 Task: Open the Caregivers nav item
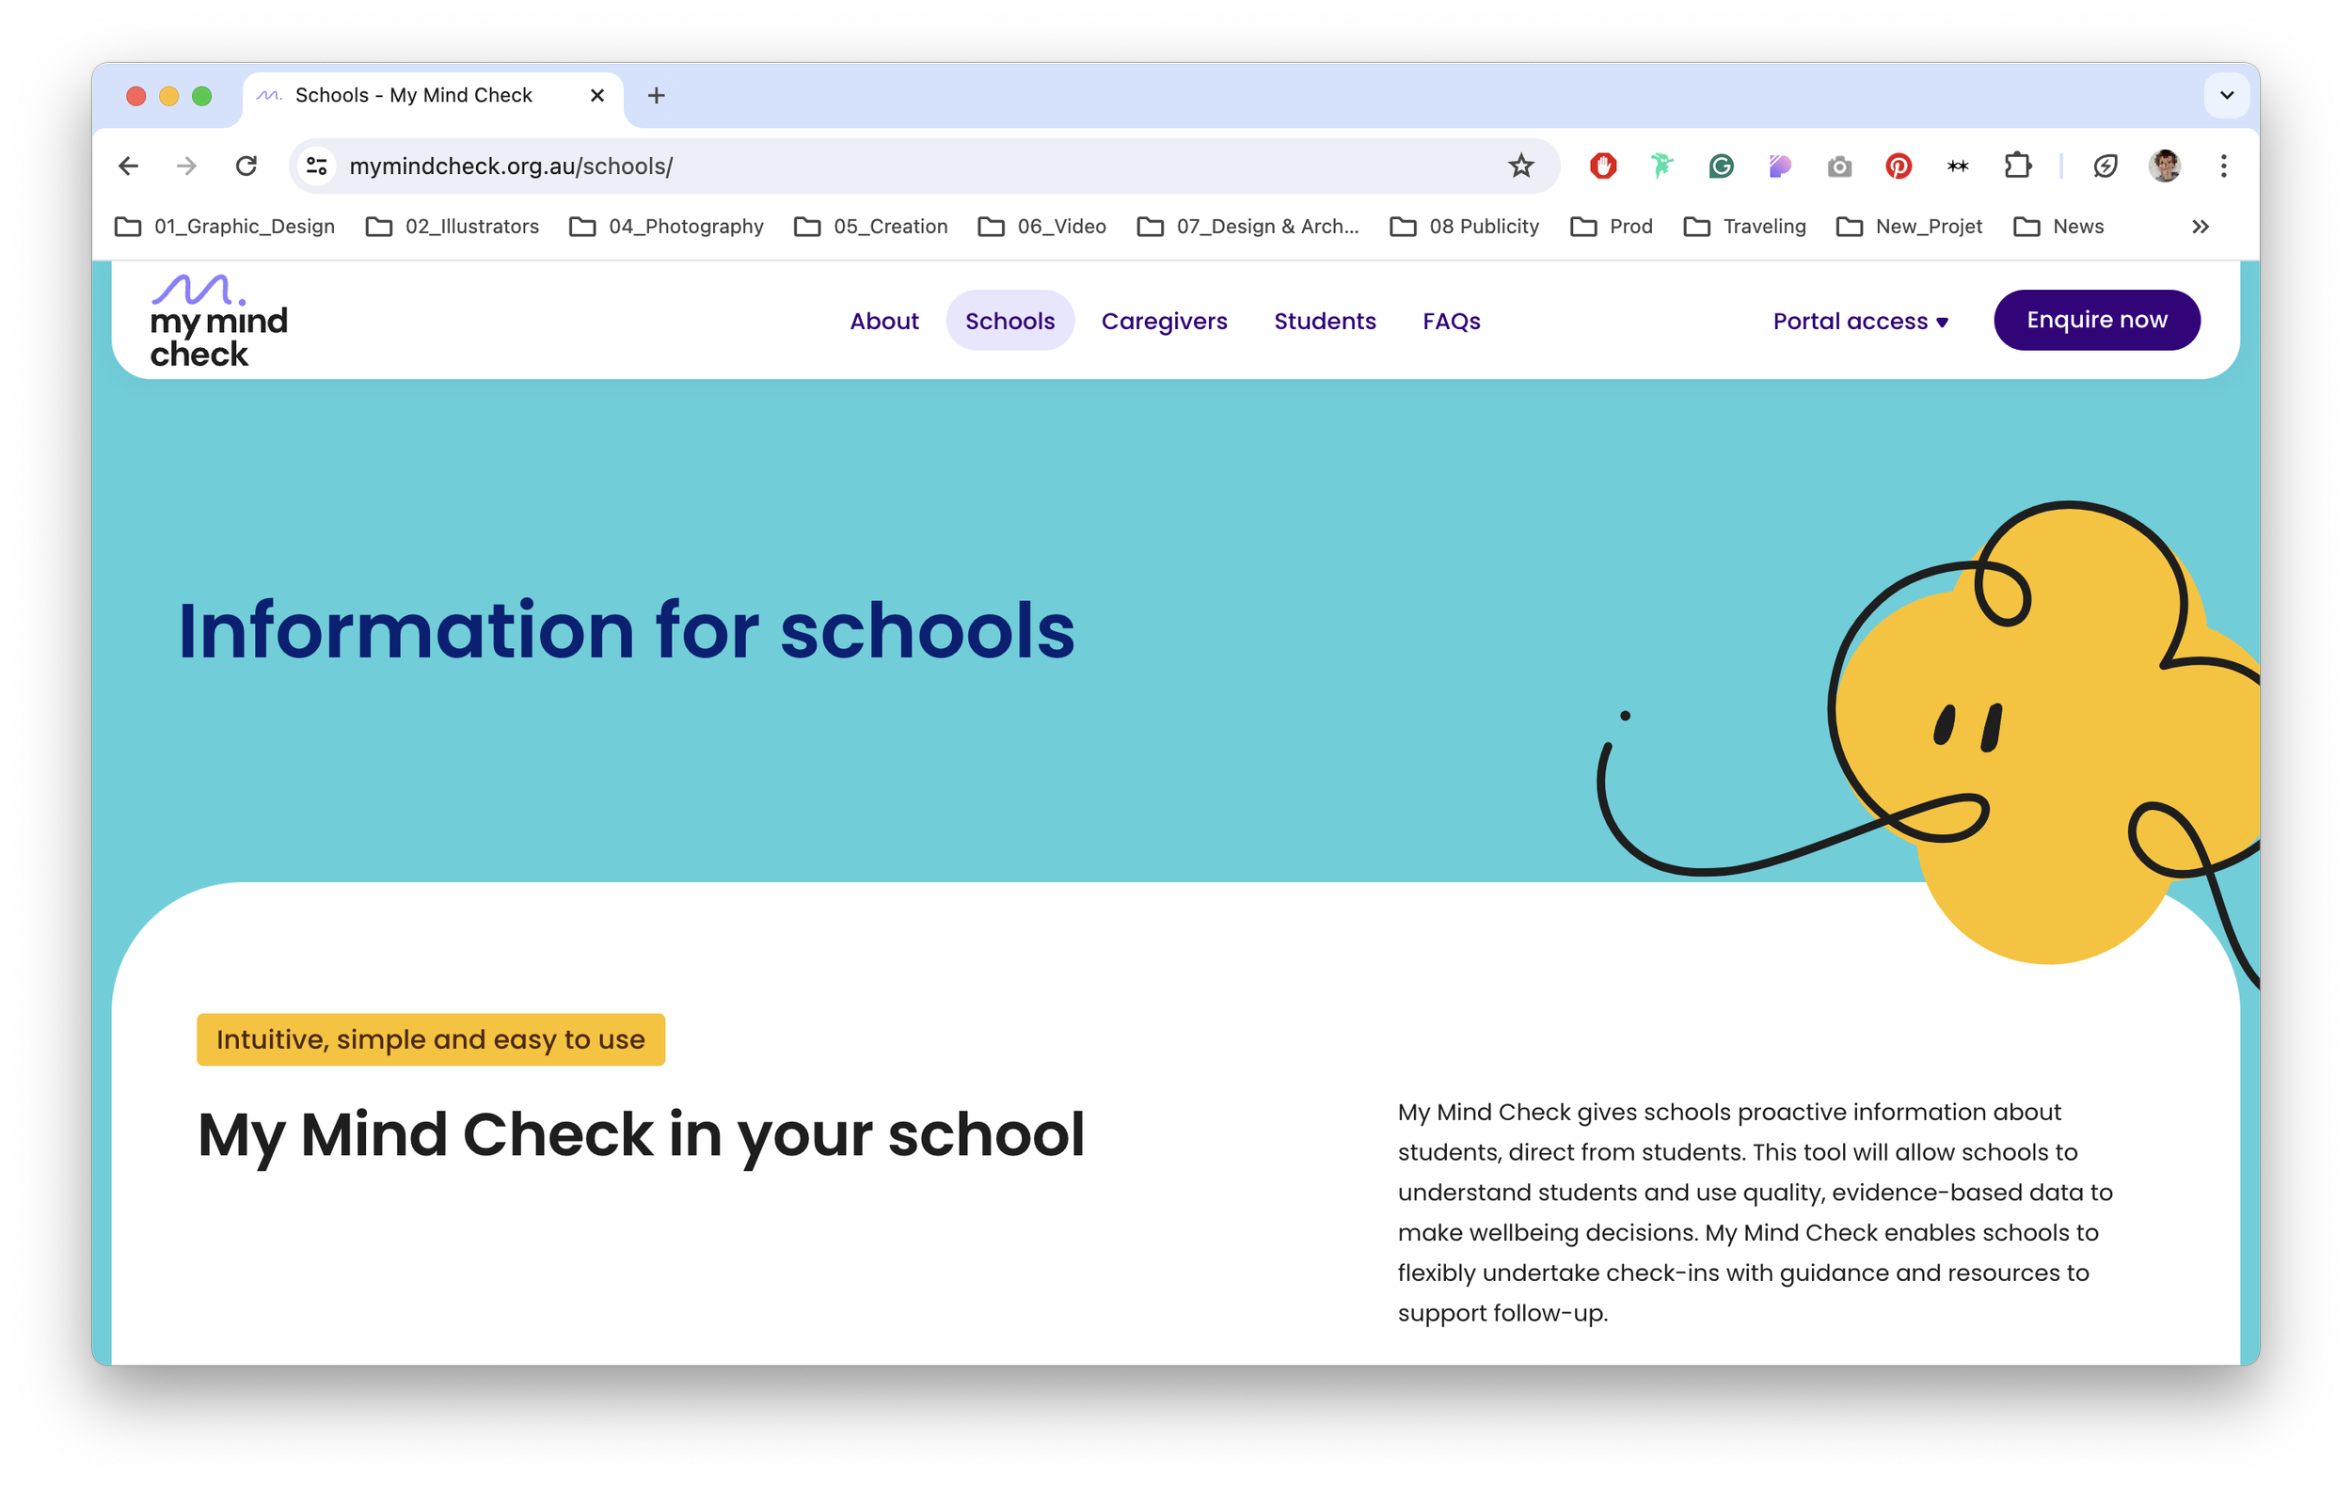[1164, 322]
